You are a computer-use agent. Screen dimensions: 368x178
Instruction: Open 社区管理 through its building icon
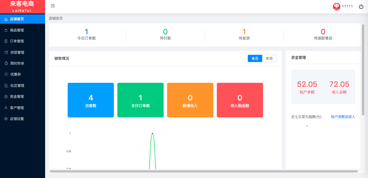point(6,86)
